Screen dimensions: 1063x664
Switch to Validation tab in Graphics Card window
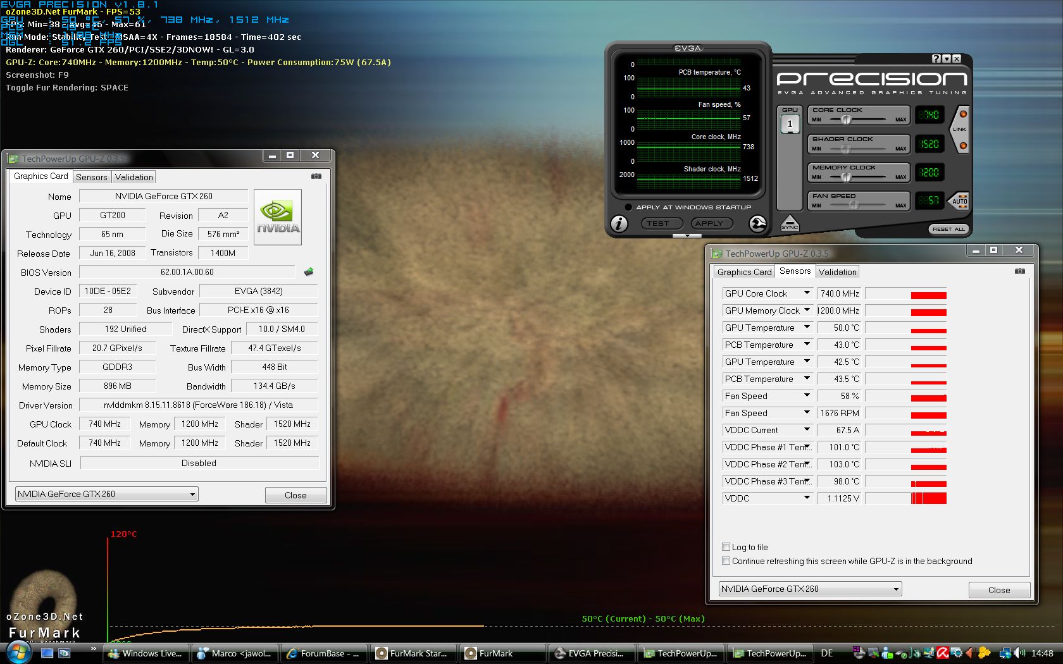(134, 177)
